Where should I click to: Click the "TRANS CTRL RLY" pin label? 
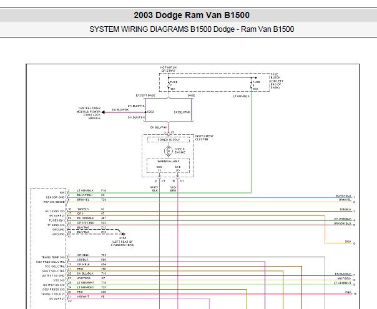[53, 294]
